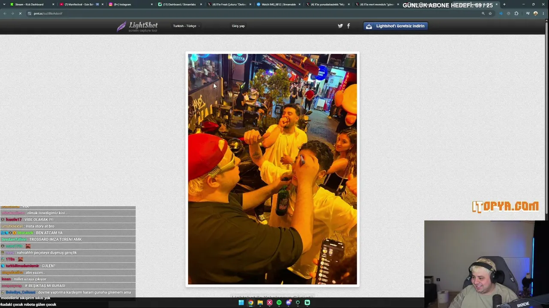This screenshot has height=308, width=549.
Task: Open the uploaded street photo screenshot
Action: click(272, 169)
